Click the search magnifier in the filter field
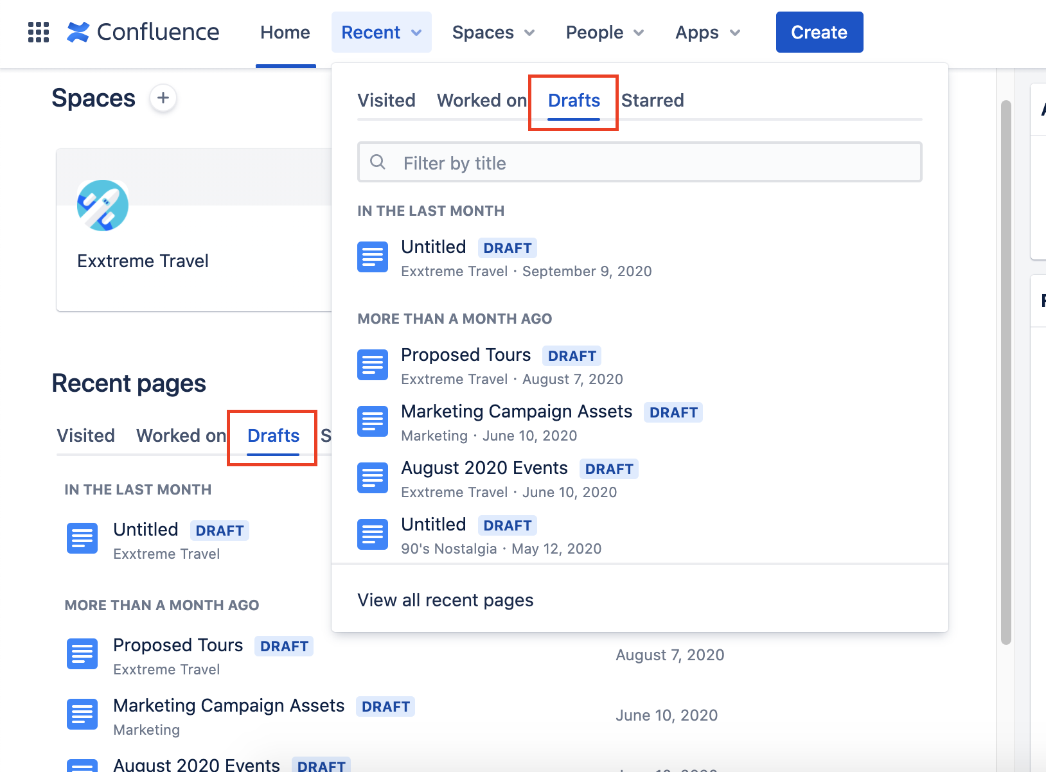Screen dimensions: 1046x772 [378, 162]
